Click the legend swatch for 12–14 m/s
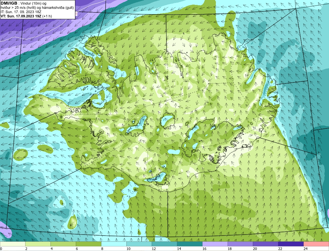329x251 pixels. pos(164,244)
